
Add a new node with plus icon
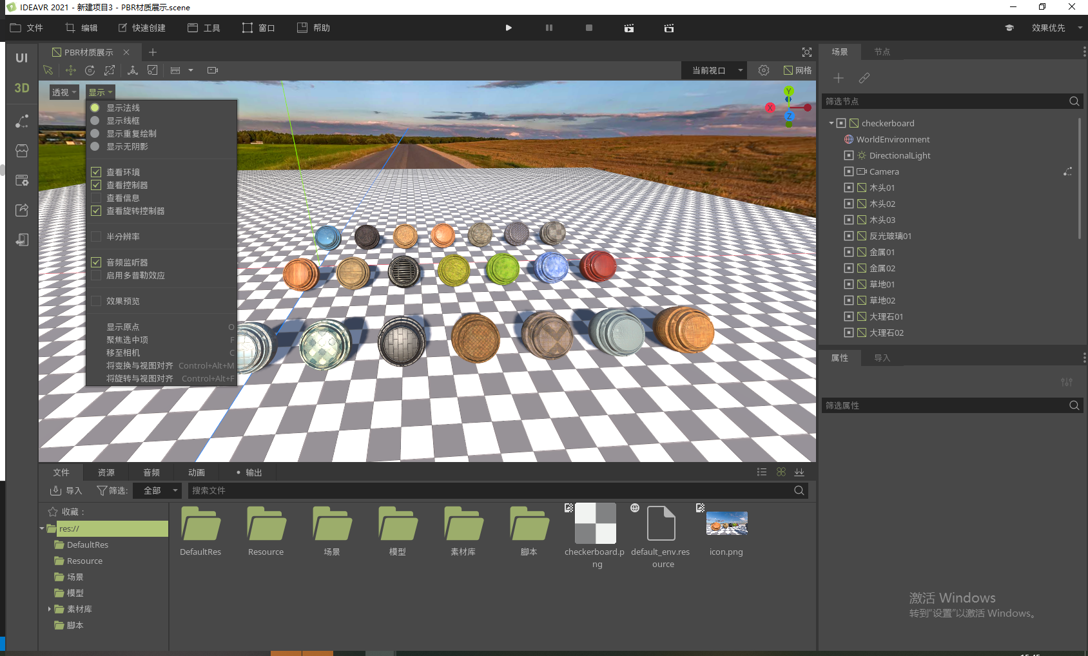(x=839, y=78)
